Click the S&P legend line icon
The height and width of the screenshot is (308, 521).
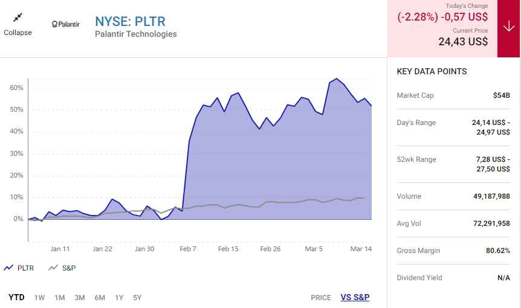(53, 268)
